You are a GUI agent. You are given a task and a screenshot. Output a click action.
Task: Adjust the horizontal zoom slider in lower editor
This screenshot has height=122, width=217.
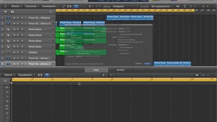(208, 75)
